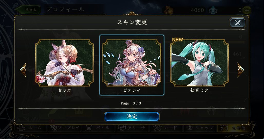Screen dimensions: 264x139
Task: Select the セッカ skin thumbnail
Action: 64,63
